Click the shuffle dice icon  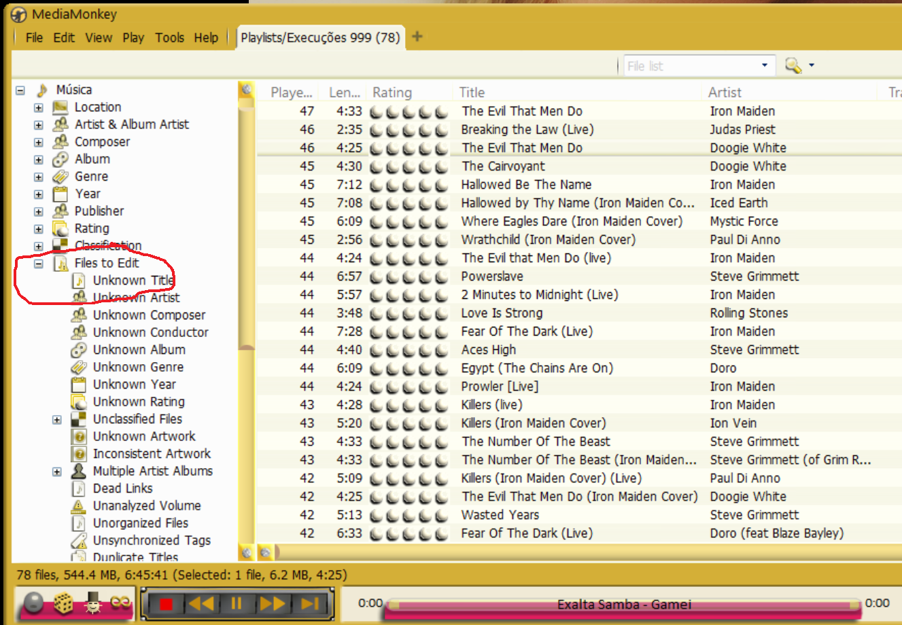[64, 603]
